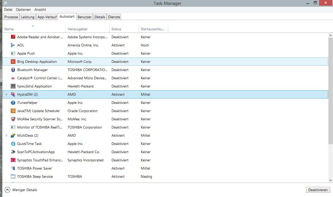Switch to the Details tab
Viewport: 333px width, 197px height.
pyautogui.click(x=100, y=17)
